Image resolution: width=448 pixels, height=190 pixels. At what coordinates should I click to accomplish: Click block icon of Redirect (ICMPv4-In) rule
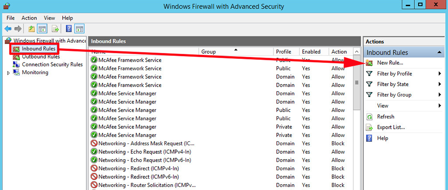pos(94,169)
